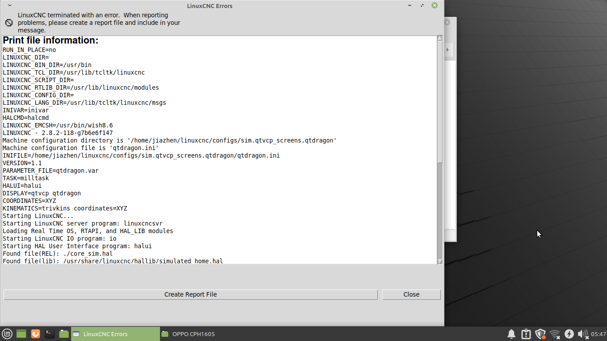Open the disconnected Wi-Fi network icon
The image size is (607, 341).
(555, 334)
